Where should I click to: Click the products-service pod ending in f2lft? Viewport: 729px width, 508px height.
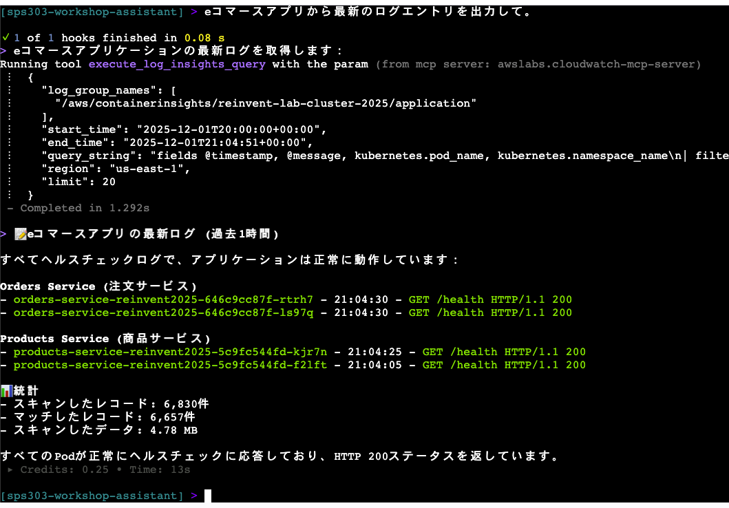click(170, 365)
